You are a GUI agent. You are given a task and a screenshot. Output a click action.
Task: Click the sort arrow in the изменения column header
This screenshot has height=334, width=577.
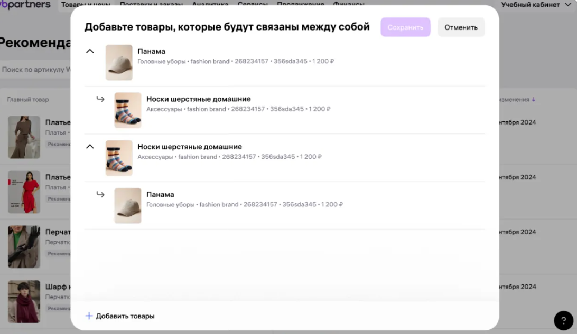[533, 99]
